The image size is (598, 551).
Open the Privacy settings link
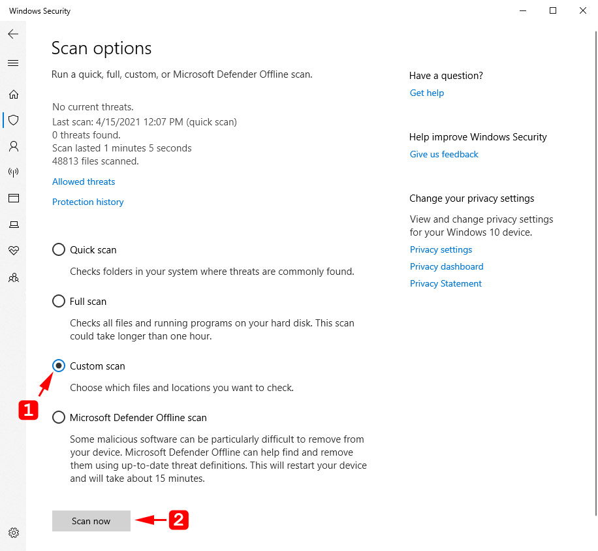click(441, 250)
